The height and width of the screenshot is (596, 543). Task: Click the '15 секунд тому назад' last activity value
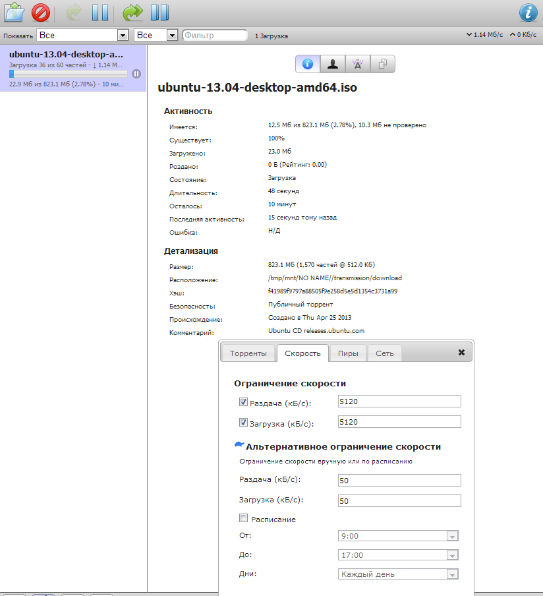[x=302, y=218]
